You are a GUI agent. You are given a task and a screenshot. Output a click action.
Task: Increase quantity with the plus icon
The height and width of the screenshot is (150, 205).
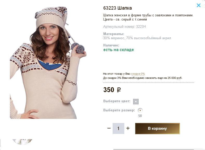click(128, 128)
